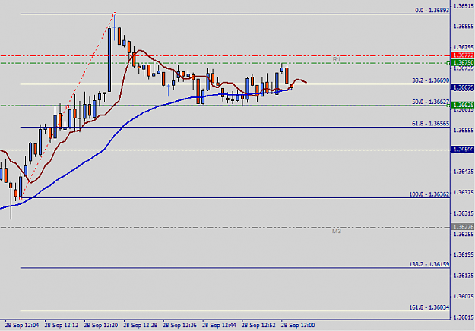Select time axis label "28 Sep 12:28"
Image resolution: width=475 pixels, height=331 pixels.
tap(140, 326)
